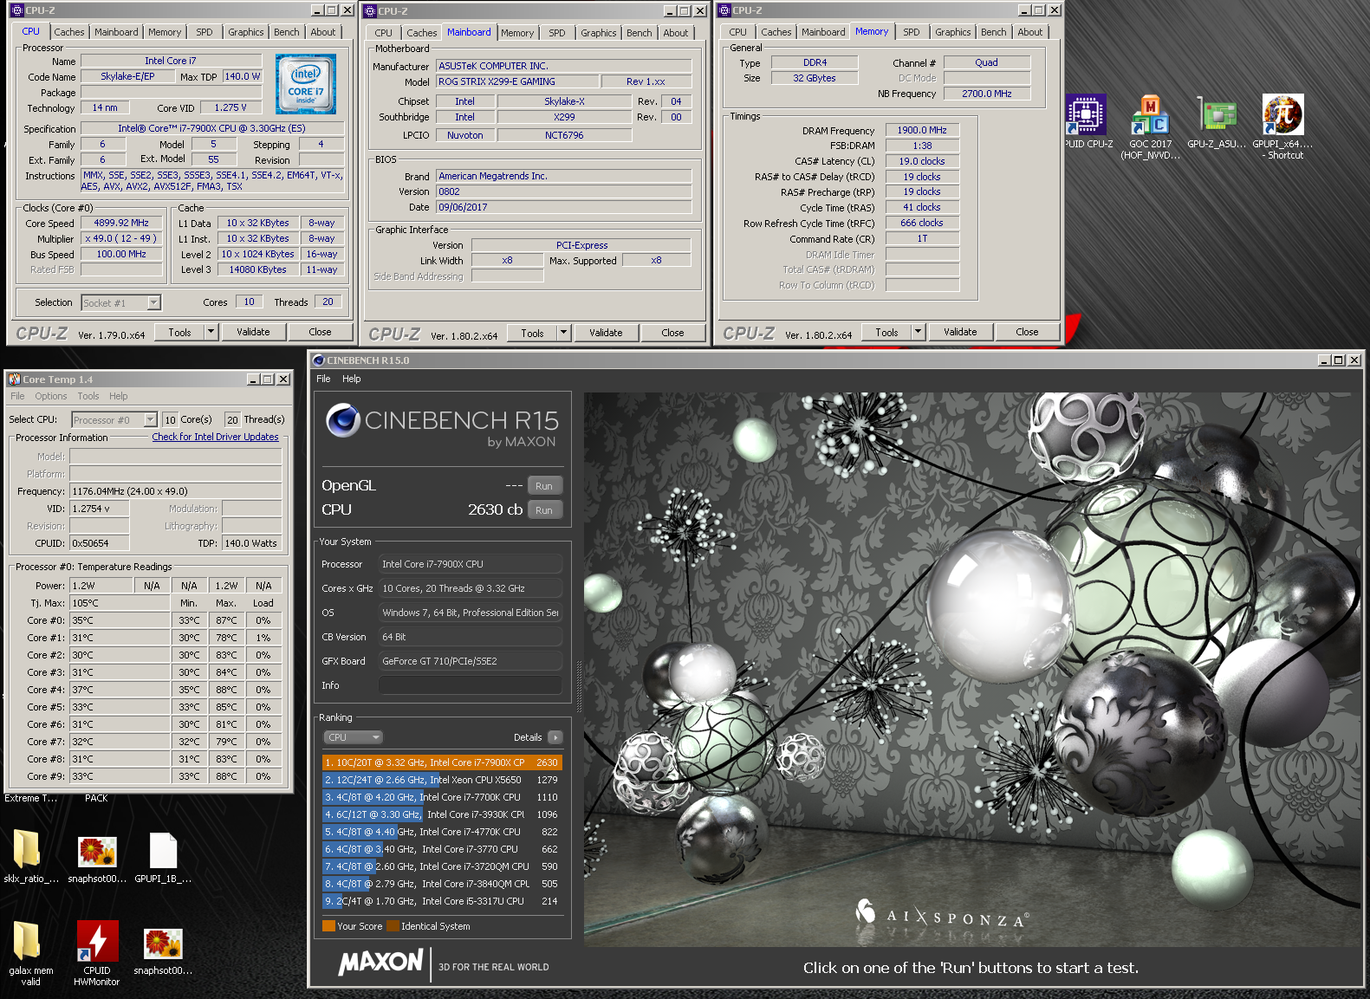Click Close button in left CPU-Z window
The height and width of the screenshot is (999, 1370).
320,332
